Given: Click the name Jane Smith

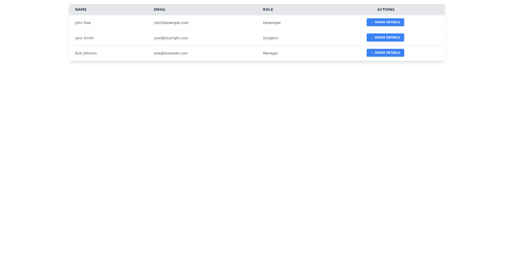Looking at the screenshot, I should (x=84, y=38).
